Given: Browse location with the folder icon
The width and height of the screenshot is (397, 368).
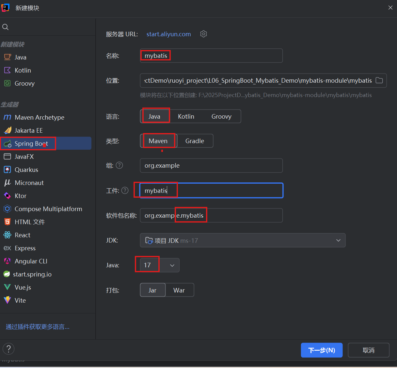Looking at the screenshot, I should [379, 80].
